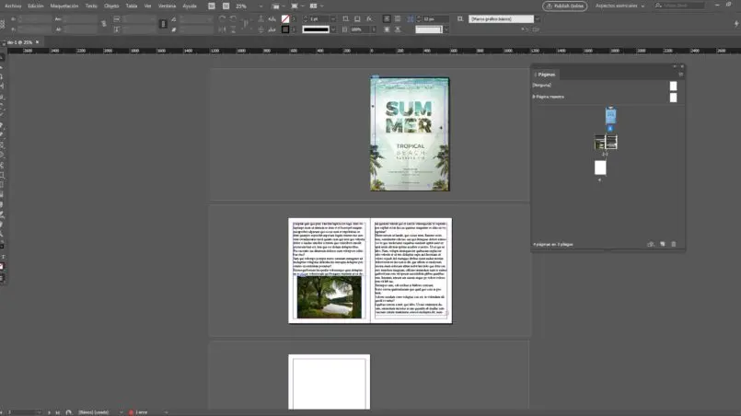Screen dimensions: 741x416
Task: Select no text wrap option
Action: point(387,19)
